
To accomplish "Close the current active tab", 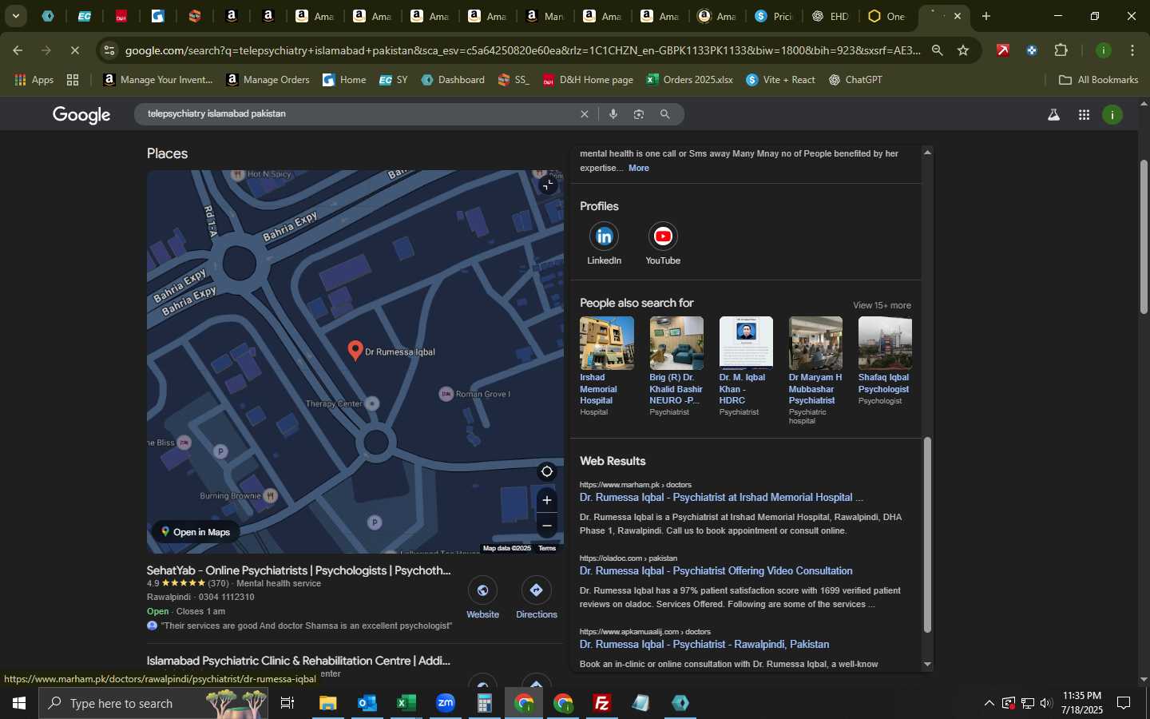I will click(x=958, y=16).
